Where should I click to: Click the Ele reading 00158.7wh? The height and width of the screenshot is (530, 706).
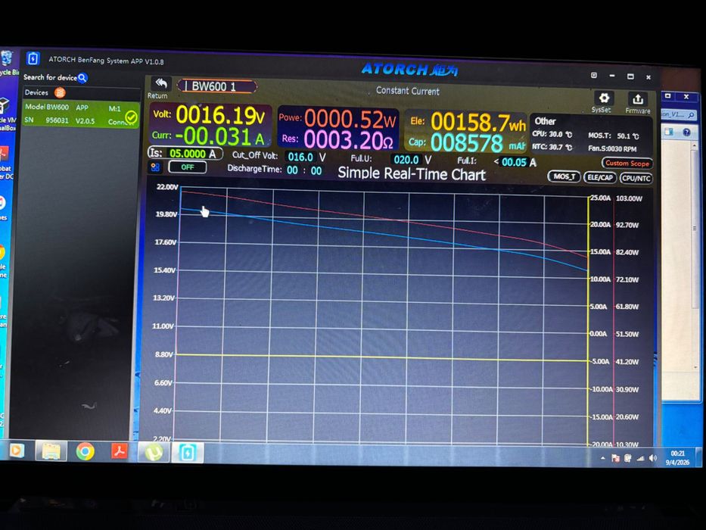pyautogui.click(x=477, y=122)
